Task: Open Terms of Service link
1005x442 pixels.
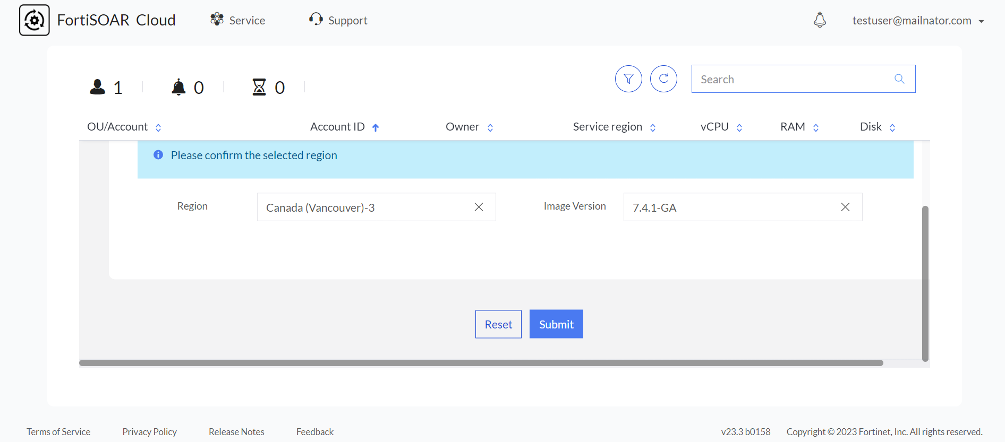Action: pyautogui.click(x=58, y=432)
